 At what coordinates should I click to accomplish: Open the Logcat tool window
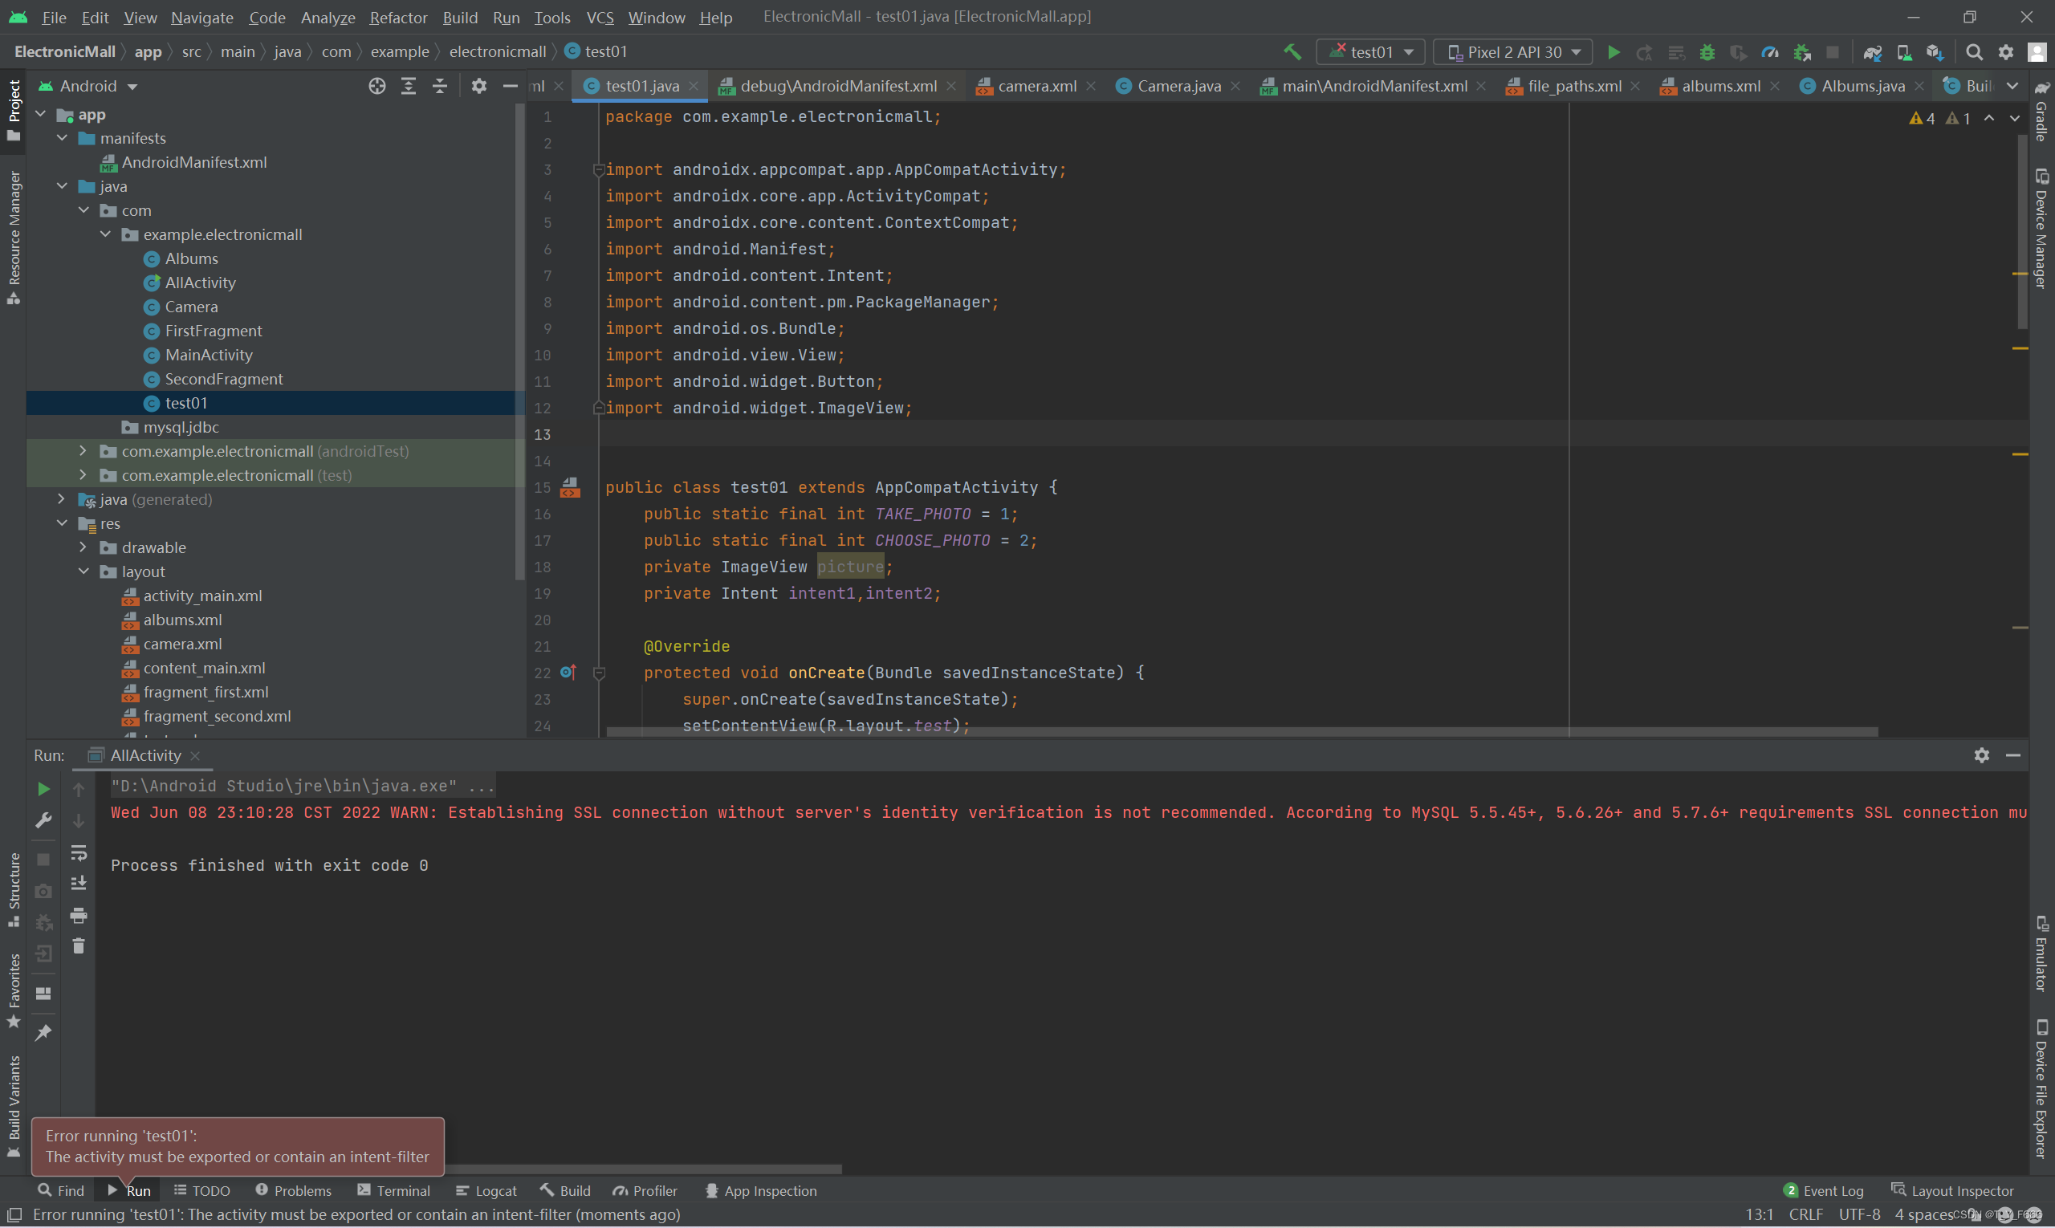point(486,1190)
